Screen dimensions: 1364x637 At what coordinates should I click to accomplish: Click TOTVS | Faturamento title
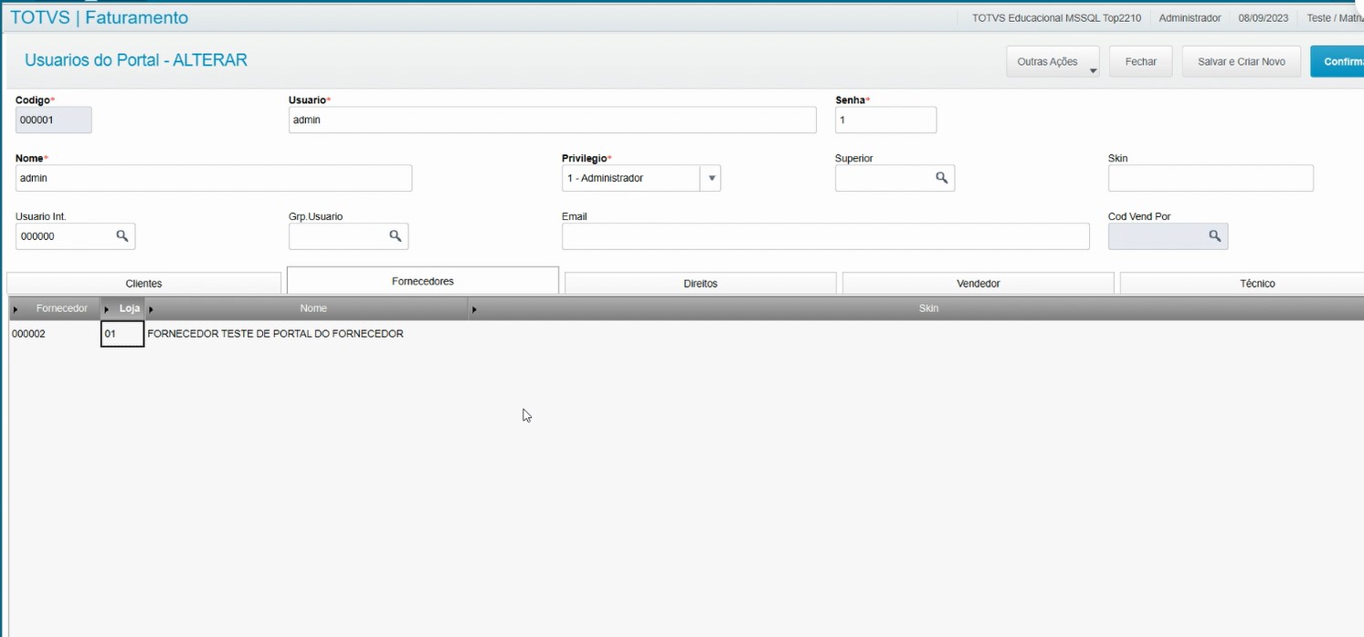99,17
